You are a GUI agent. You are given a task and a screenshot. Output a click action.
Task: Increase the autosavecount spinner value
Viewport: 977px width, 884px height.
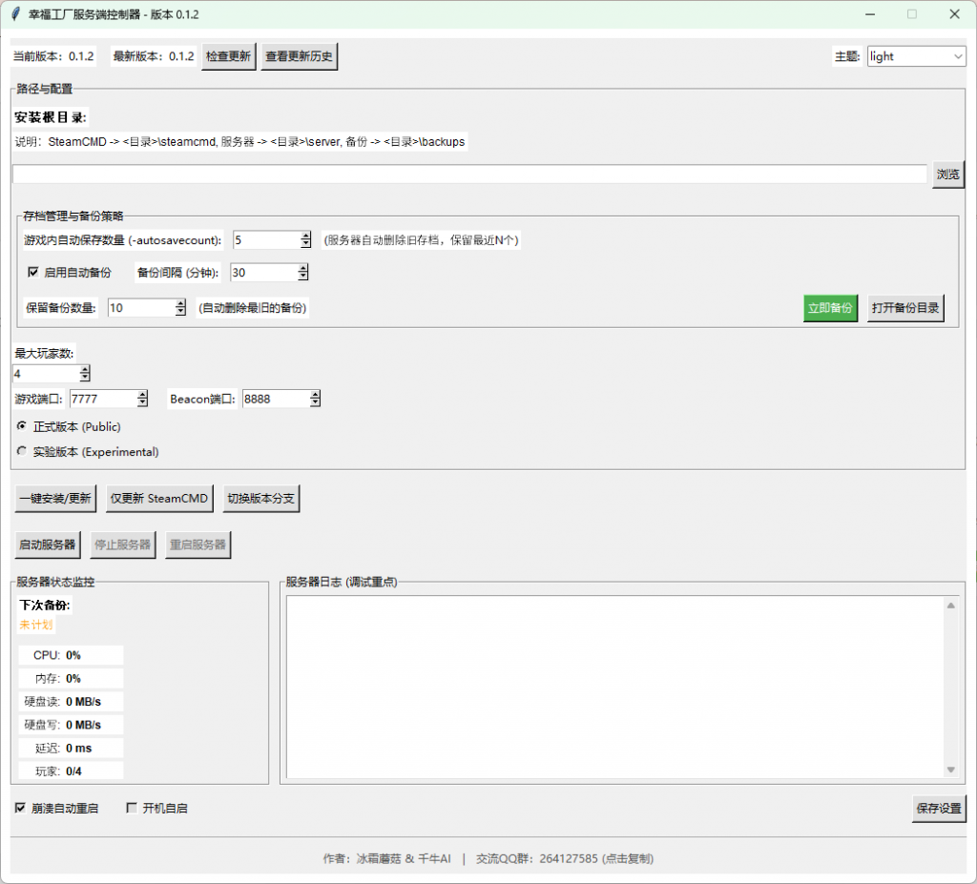305,236
